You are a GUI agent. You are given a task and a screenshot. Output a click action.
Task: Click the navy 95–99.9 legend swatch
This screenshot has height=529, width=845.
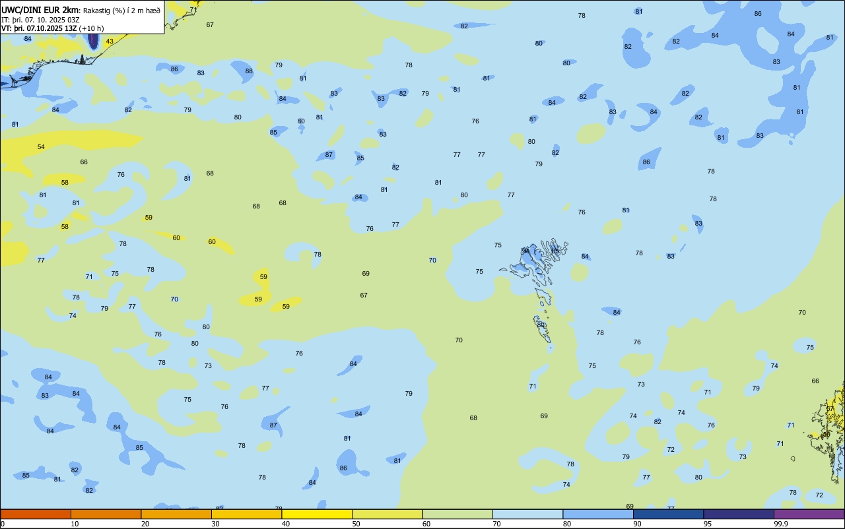(x=739, y=514)
